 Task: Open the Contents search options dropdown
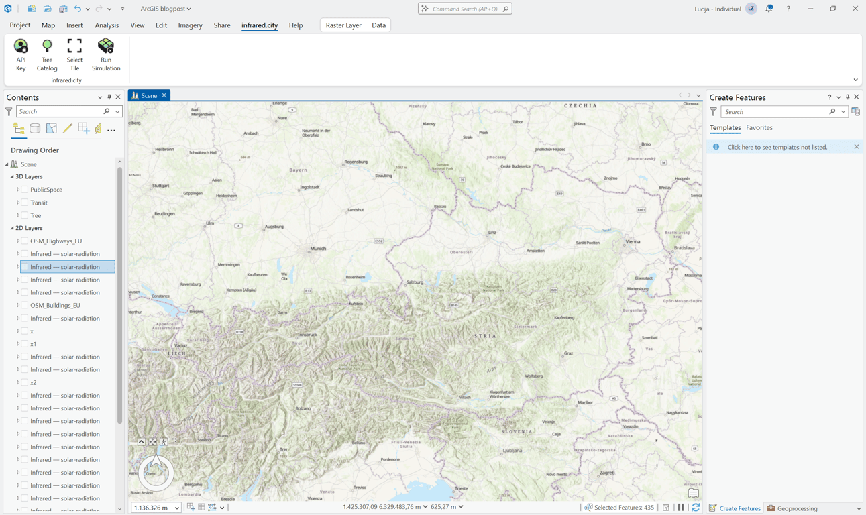tap(117, 111)
